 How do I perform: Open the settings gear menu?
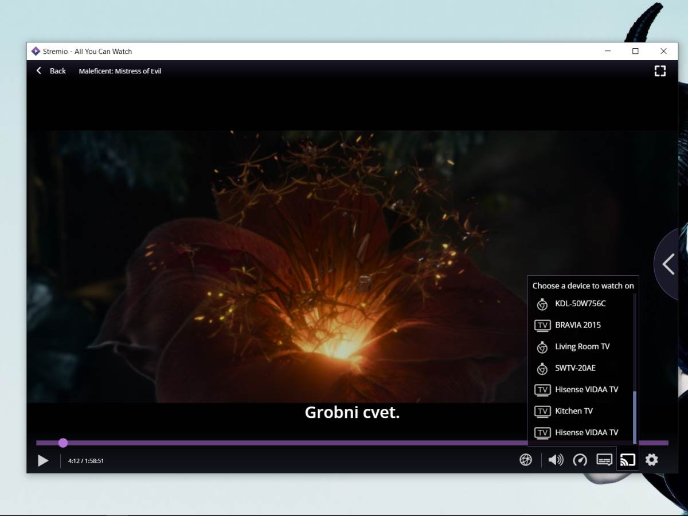point(652,460)
